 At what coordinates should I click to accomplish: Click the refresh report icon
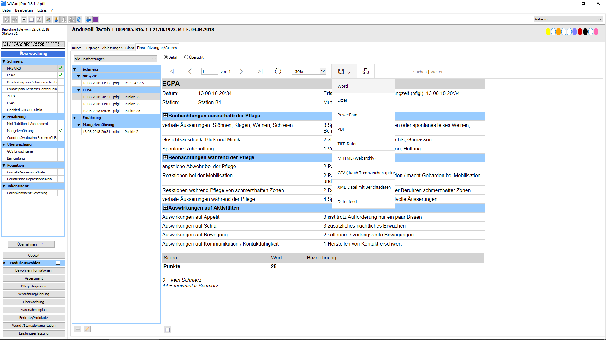click(x=278, y=71)
